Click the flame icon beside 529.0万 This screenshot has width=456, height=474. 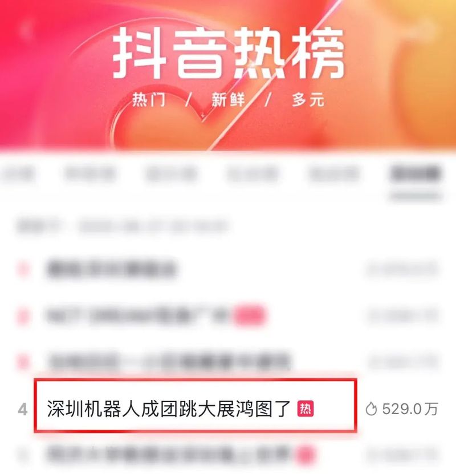pyautogui.click(x=371, y=410)
